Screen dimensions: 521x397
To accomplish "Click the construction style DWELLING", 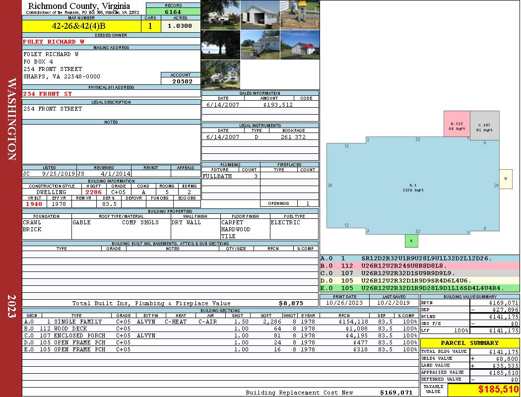I will click(x=51, y=192).
